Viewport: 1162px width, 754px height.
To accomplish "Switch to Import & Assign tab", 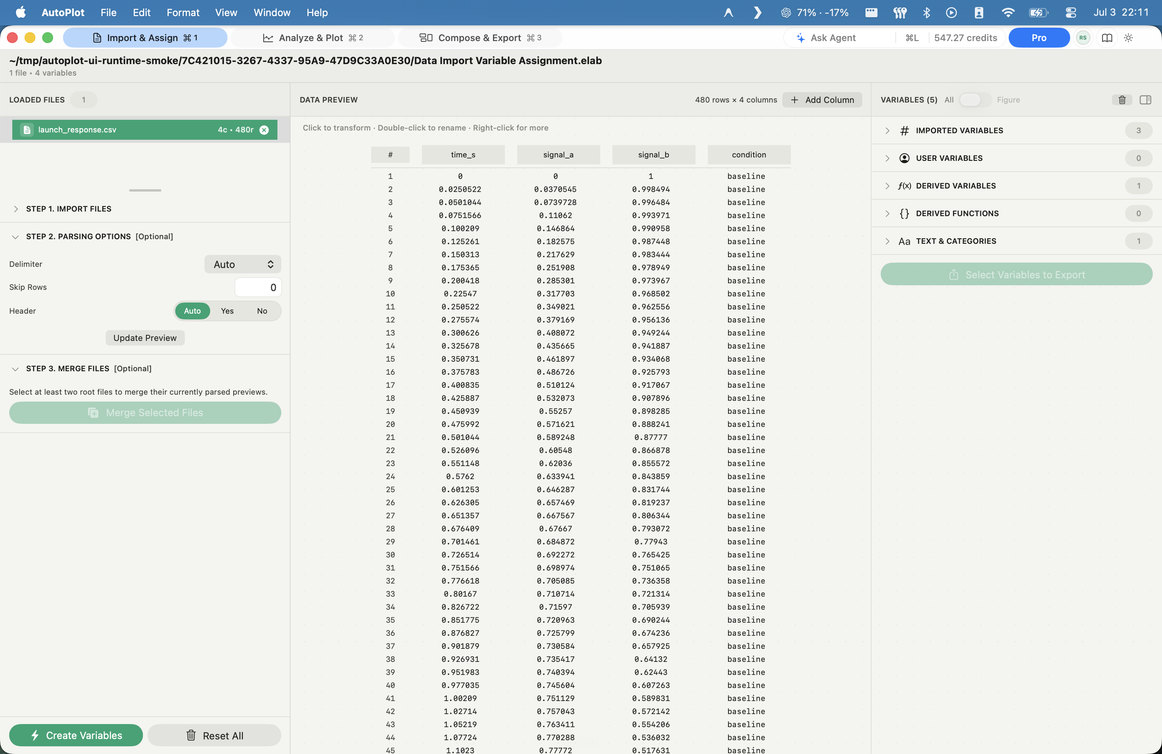I will tap(145, 38).
